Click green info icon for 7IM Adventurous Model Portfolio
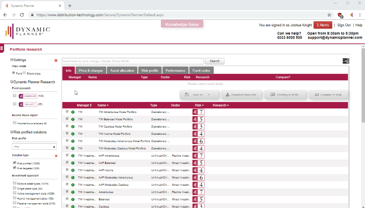 (x=73, y=112)
